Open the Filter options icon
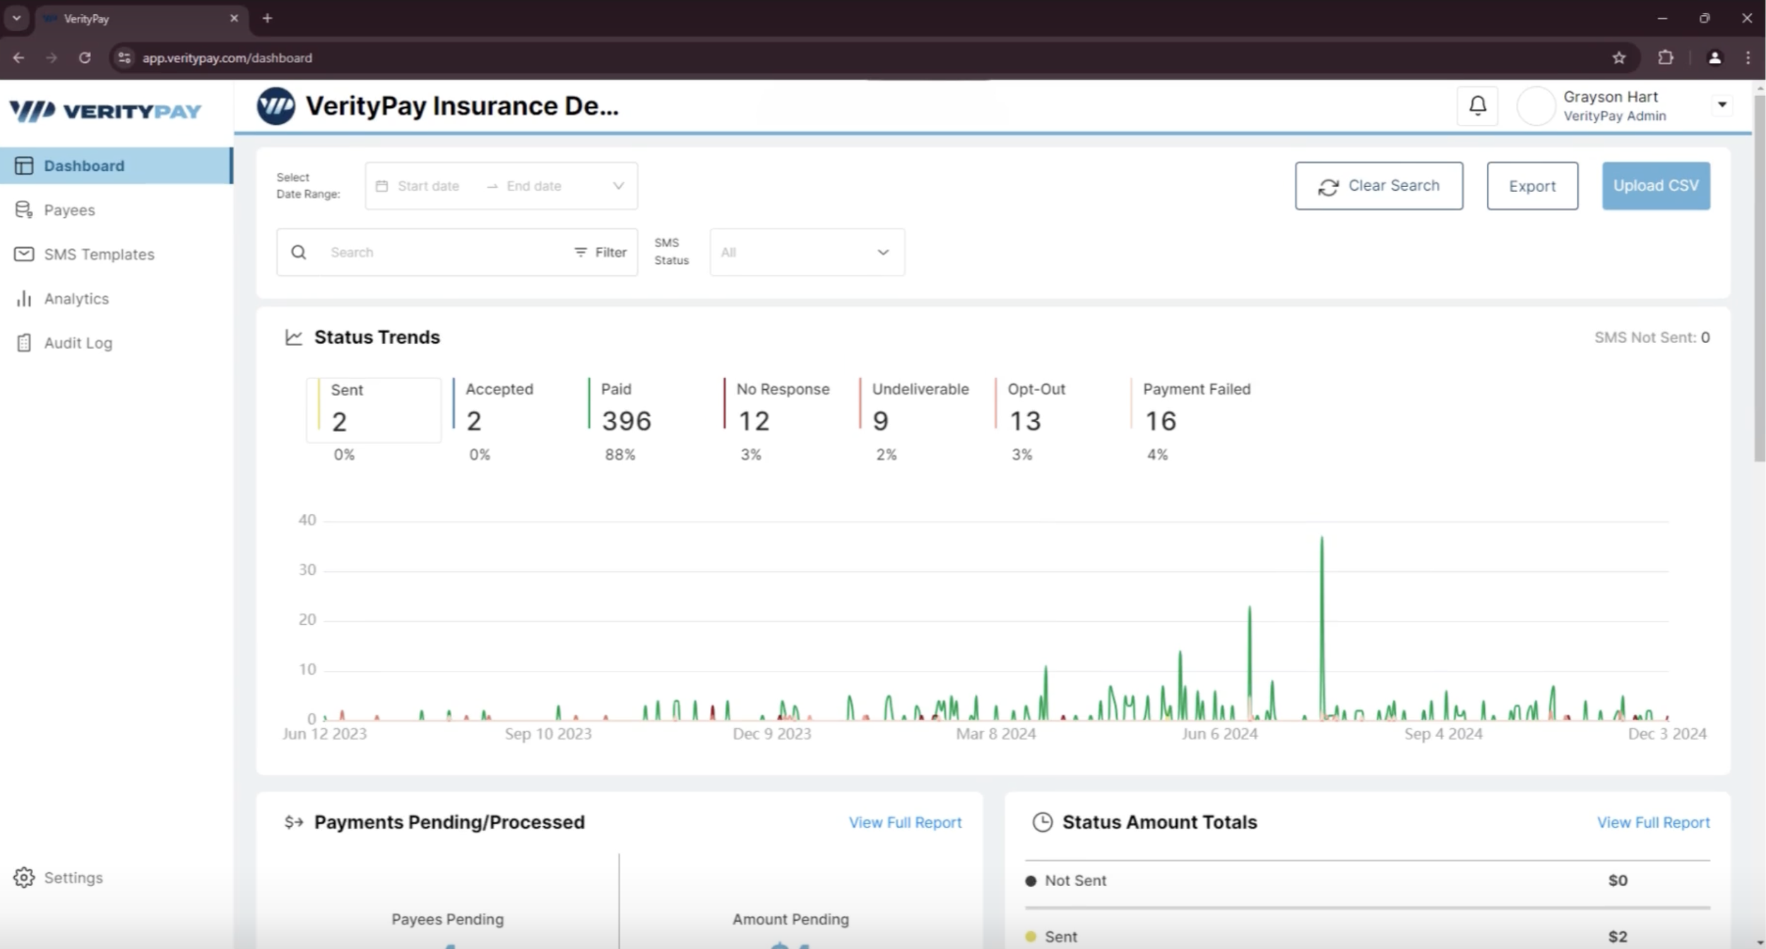 pos(581,252)
